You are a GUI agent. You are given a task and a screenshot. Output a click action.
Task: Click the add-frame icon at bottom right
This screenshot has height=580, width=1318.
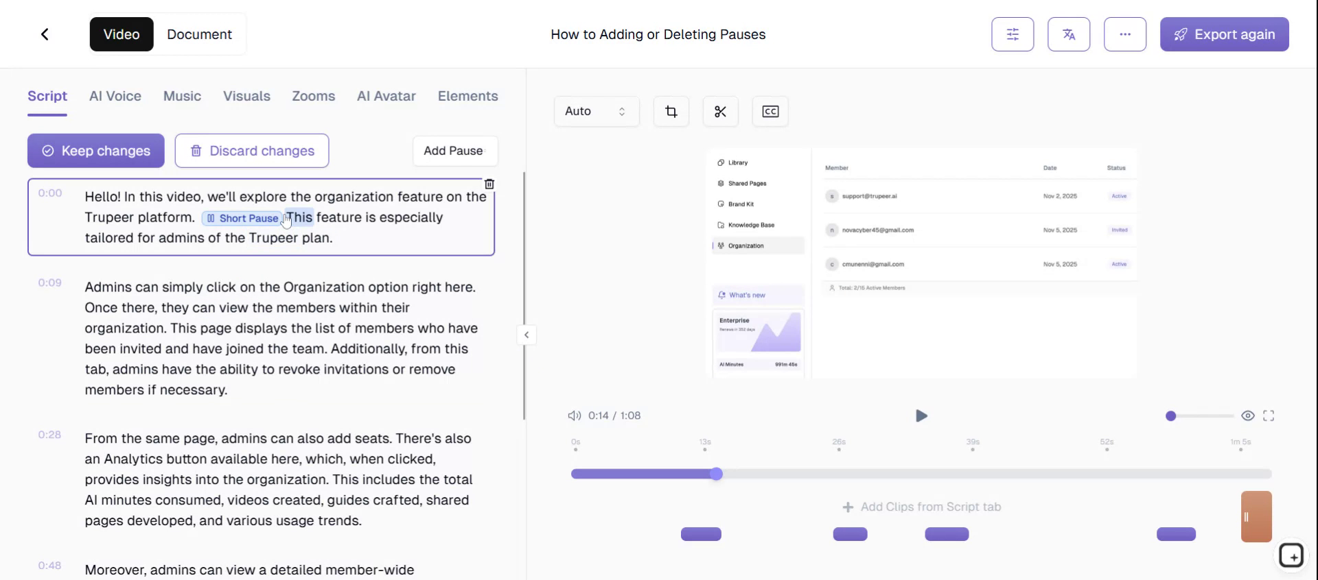pos(1291,555)
